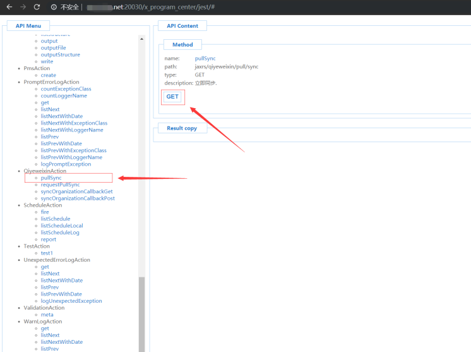
Task: Select the fire method under ScheduleAction
Action: coord(45,212)
